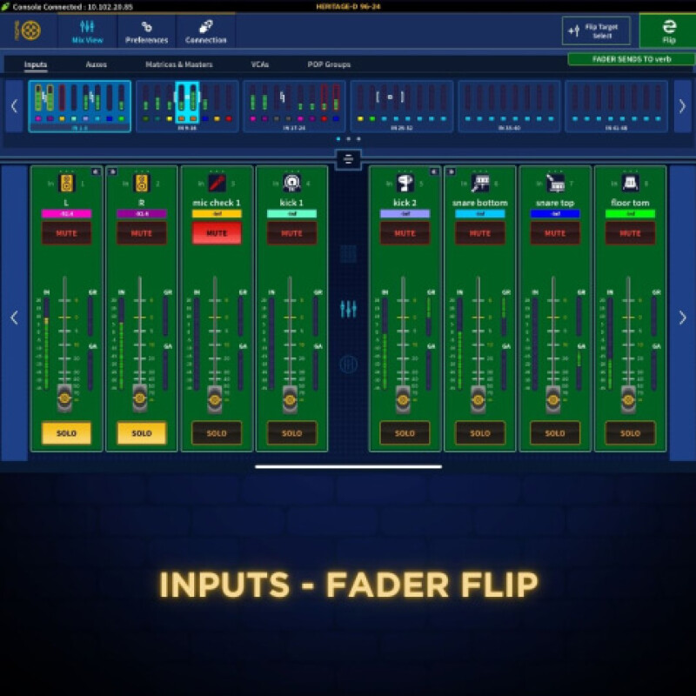The image size is (696, 696).
Task: Select the IN 41-48 bank thumbnail
Action: coord(616,106)
